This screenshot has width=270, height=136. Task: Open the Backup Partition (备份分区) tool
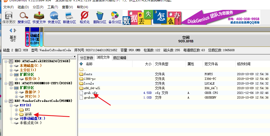click(x=115, y=17)
